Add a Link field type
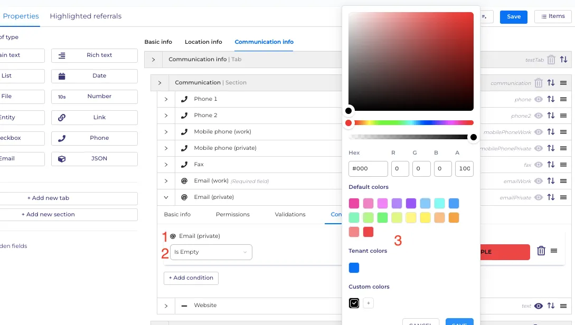The height and width of the screenshot is (325, 575). pyautogui.click(x=94, y=118)
